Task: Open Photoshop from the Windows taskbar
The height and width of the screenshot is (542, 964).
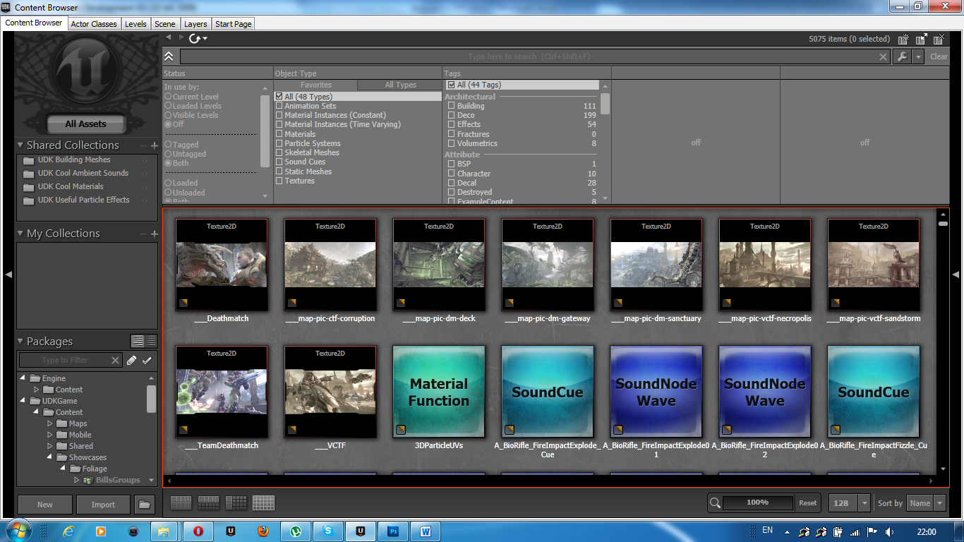Action: (393, 530)
